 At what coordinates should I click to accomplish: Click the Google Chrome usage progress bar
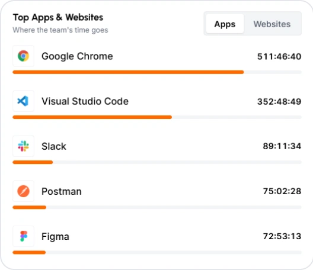(x=157, y=72)
